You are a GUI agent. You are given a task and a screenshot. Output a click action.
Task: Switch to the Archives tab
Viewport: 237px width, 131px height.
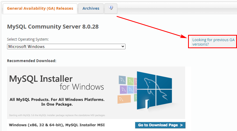click(91, 8)
